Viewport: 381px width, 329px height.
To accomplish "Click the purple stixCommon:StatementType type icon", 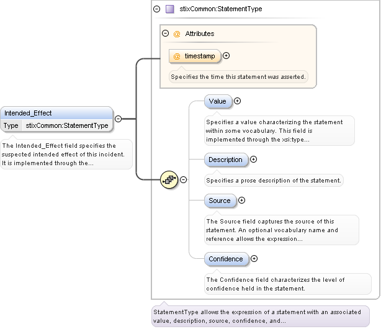I will [x=169, y=9].
